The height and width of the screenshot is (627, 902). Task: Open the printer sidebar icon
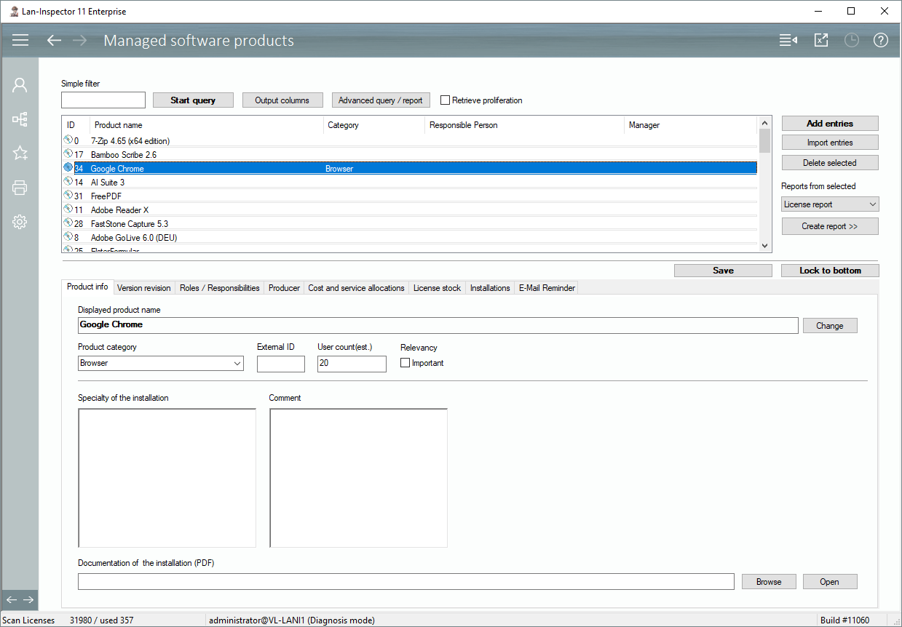(20, 188)
